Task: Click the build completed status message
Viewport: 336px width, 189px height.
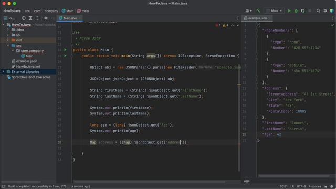Action: (x=49, y=186)
